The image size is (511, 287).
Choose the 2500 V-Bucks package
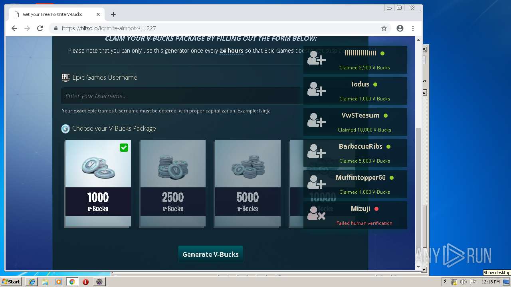pyautogui.click(x=173, y=183)
